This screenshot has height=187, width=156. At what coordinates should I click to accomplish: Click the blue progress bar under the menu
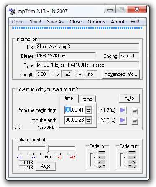coord(77,28)
